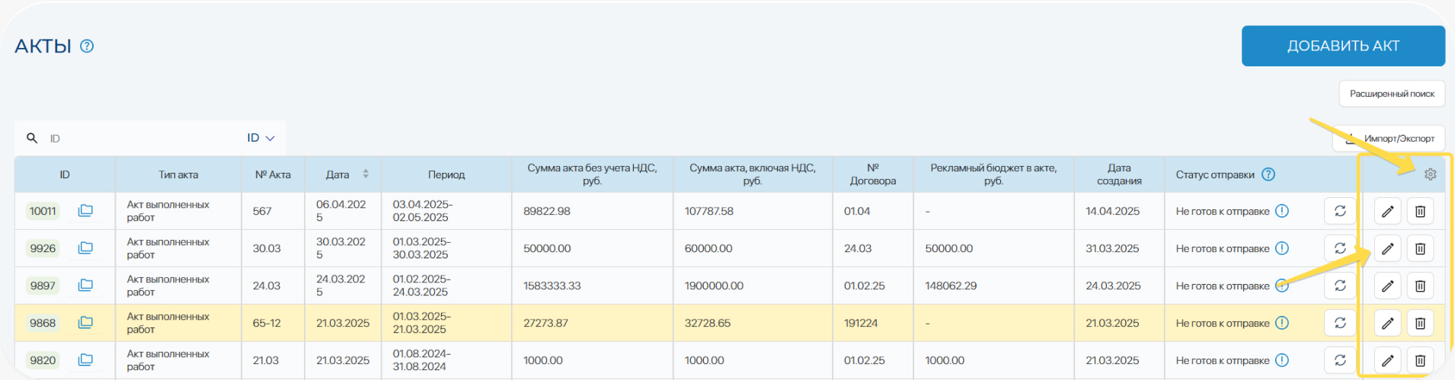1455x380 pixels.
Task: Open Расширенный поиск
Action: (x=1391, y=94)
